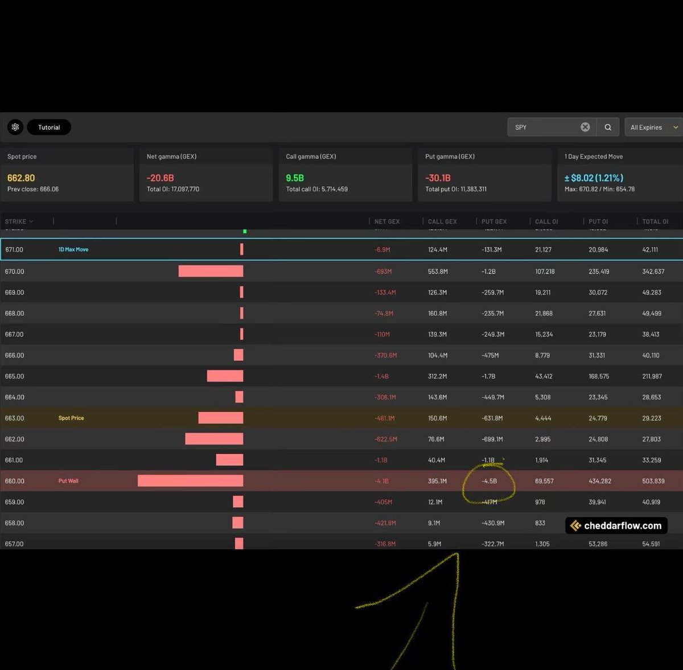Click the Spot price 662.80 value
This screenshot has width=683, height=670.
tap(21, 178)
